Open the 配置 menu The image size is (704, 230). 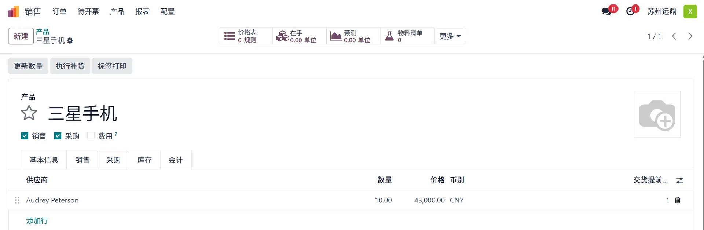point(168,12)
